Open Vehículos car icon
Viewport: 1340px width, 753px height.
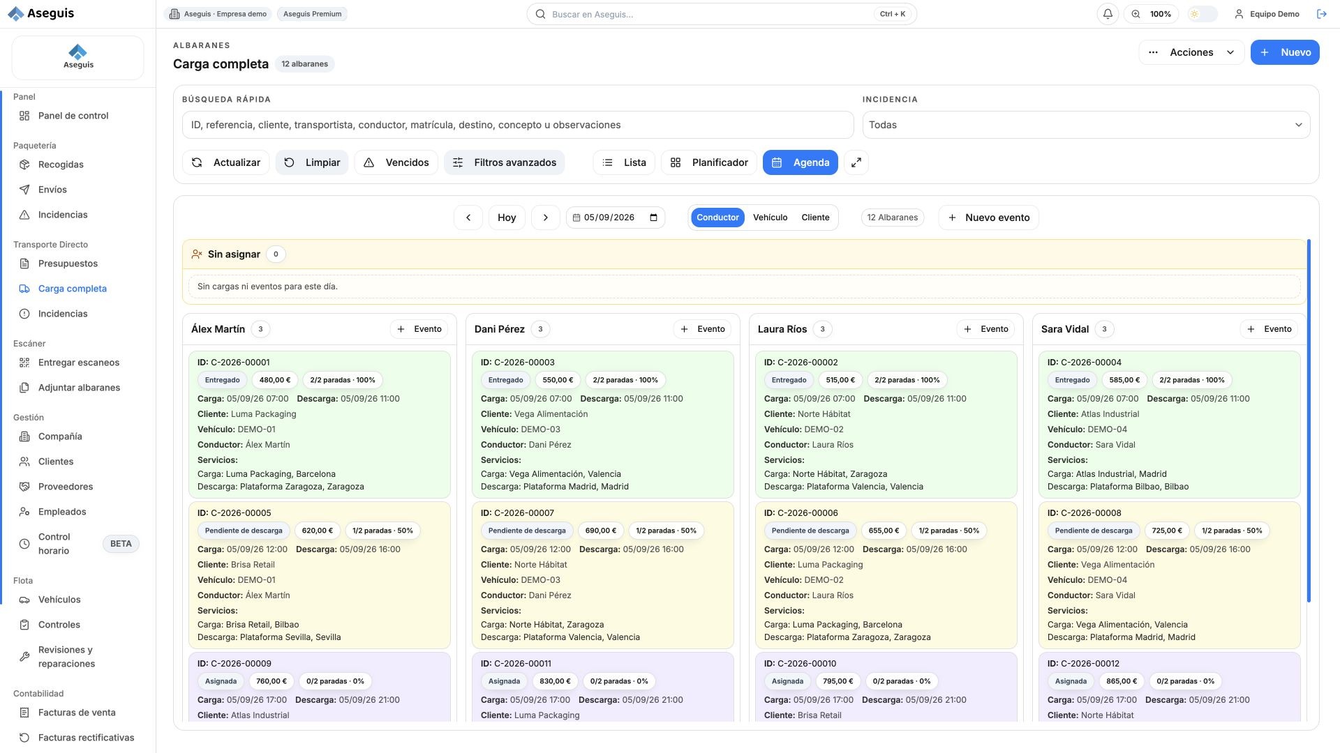click(24, 600)
